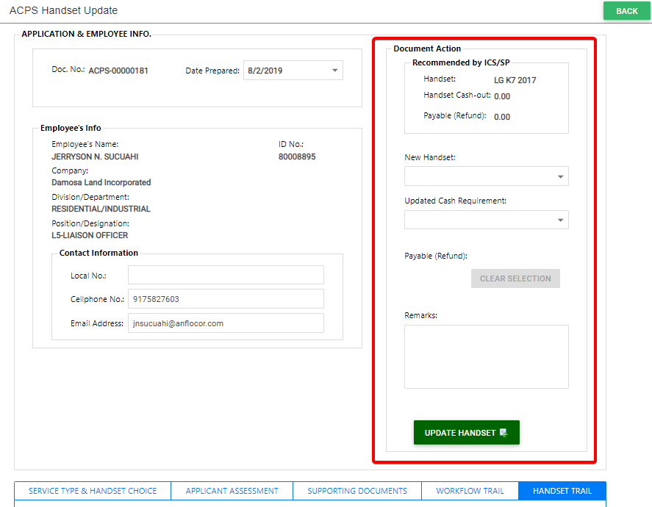
Task: Click the ID number 80008895
Action: coord(297,157)
